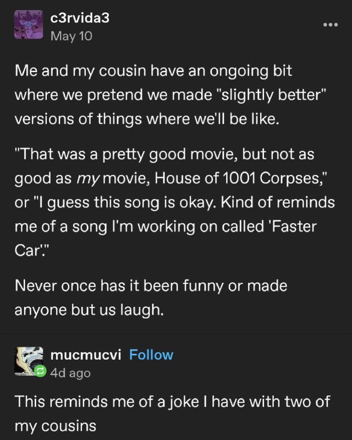Select the italic word my
Viewport: 352px width, 440px height.
point(88,179)
